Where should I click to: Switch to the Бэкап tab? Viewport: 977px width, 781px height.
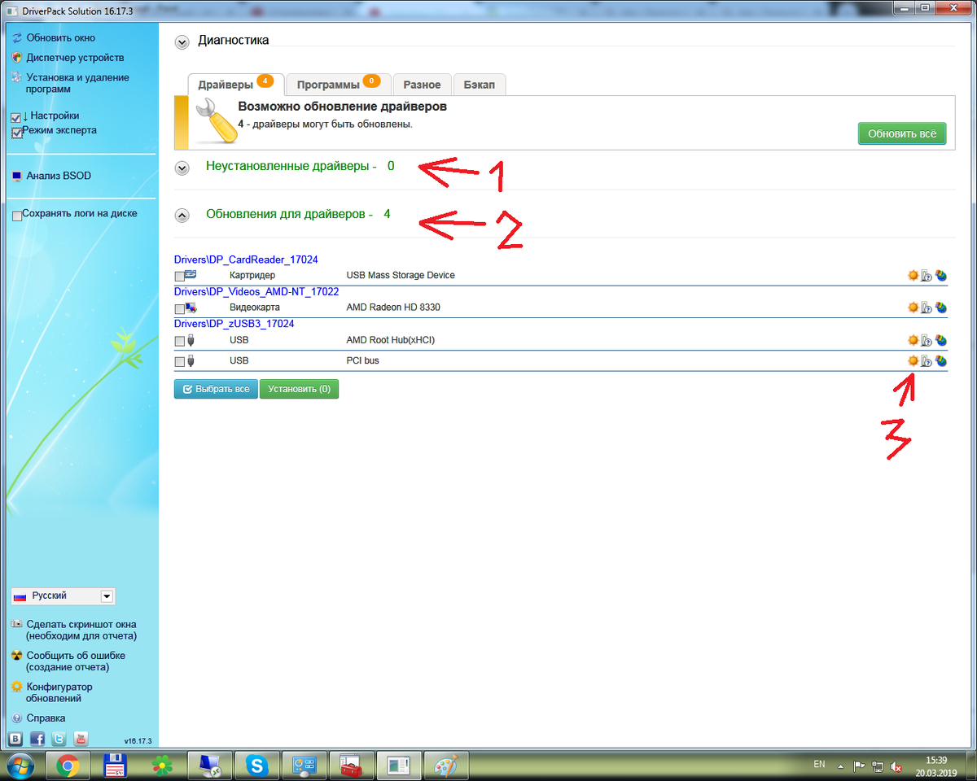point(480,84)
